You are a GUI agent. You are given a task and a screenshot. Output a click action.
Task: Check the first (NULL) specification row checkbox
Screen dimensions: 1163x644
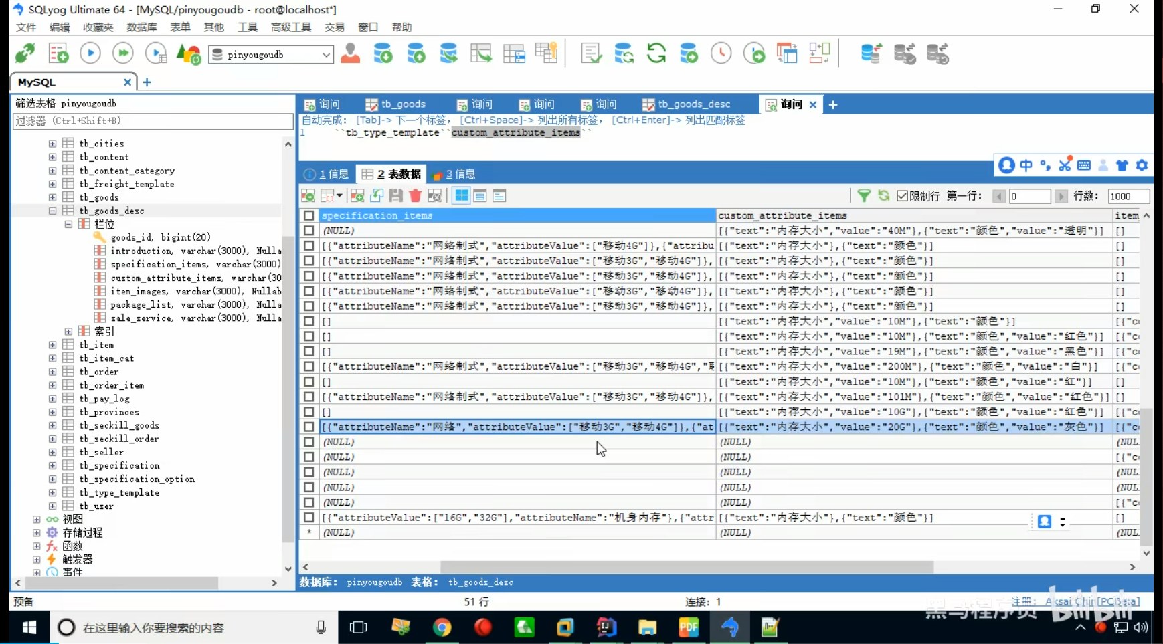[308, 231]
